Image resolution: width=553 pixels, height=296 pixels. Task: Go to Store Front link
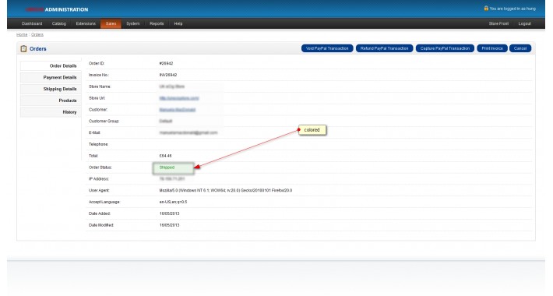498,23
